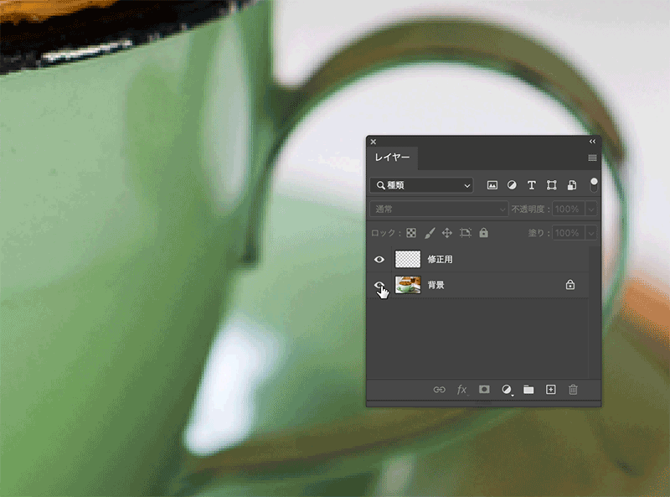
Task: Close the Layers panel
Action: pyautogui.click(x=374, y=142)
